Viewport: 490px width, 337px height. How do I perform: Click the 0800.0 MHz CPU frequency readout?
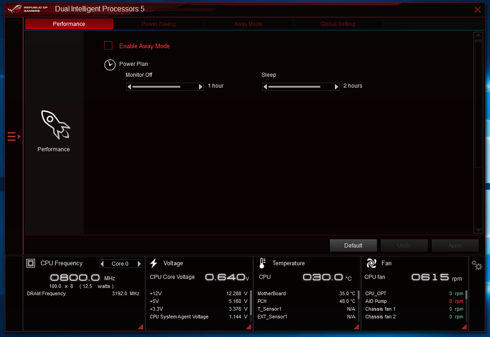pyautogui.click(x=83, y=278)
